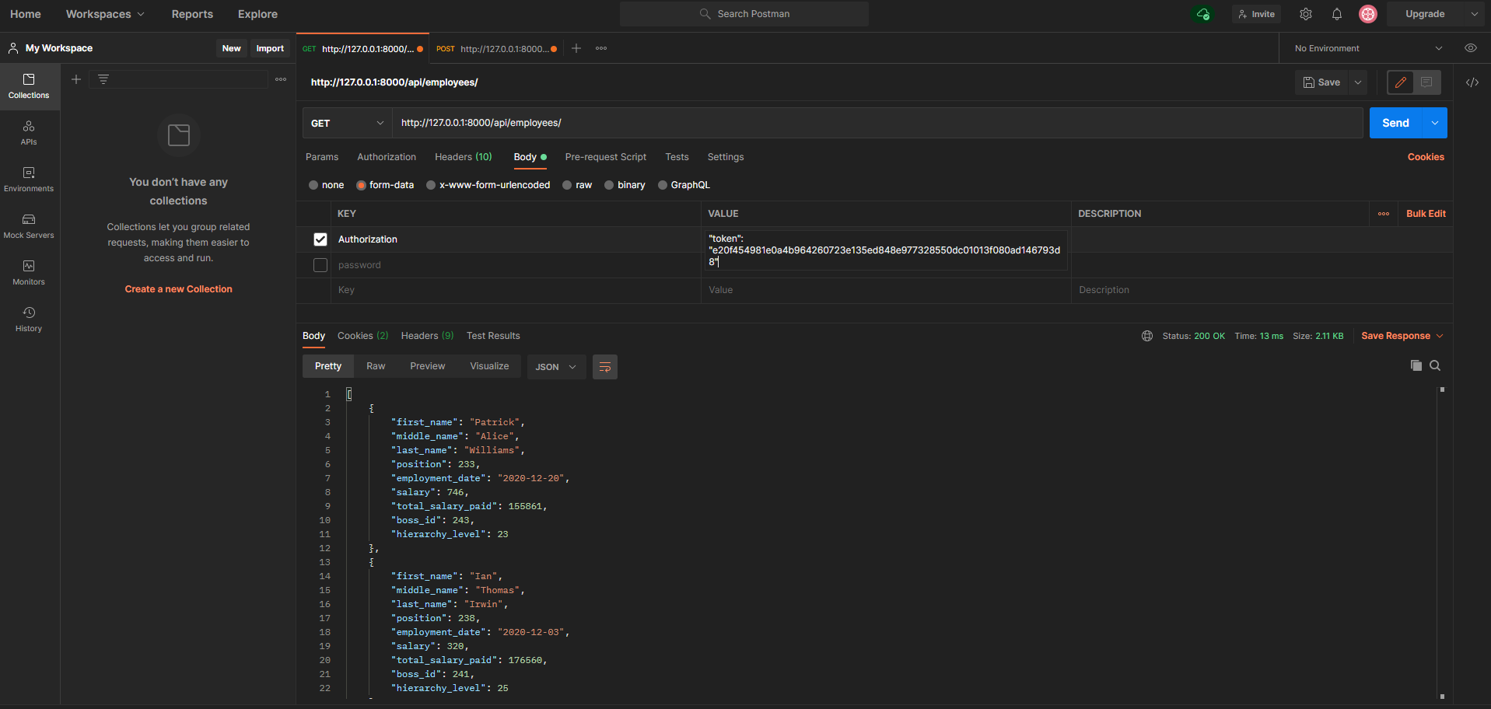Toggle line wrap in response viewer
Viewport: 1491px width, 709px height.
[605, 367]
